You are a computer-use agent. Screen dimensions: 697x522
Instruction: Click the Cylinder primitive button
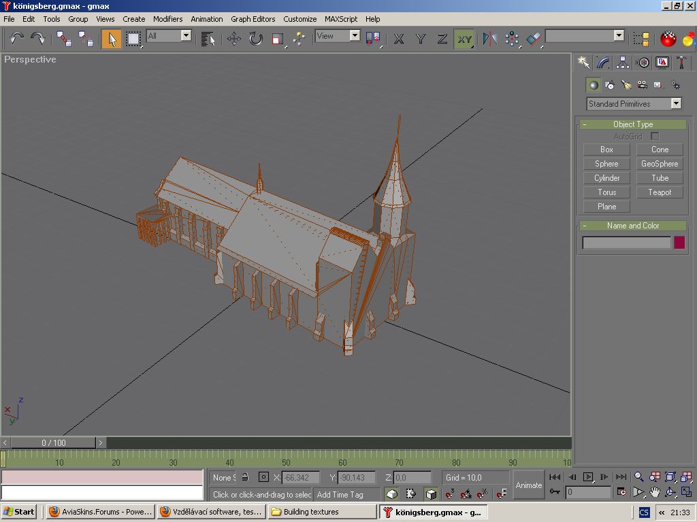pos(606,178)
